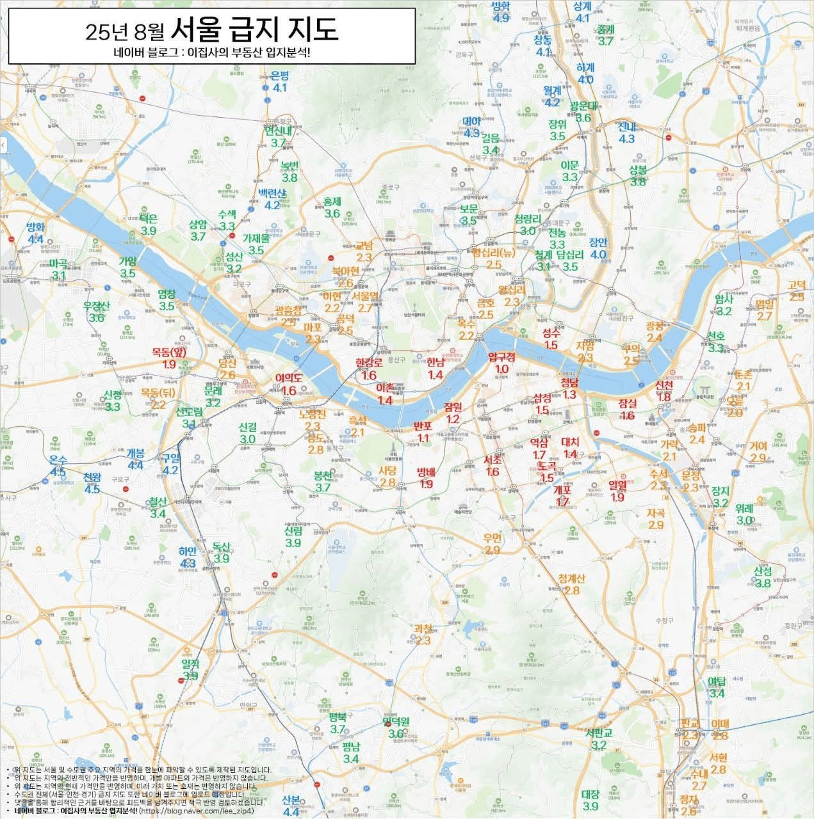
Task: Click the 서판교 3.2 label
Action: coord(599,738)
